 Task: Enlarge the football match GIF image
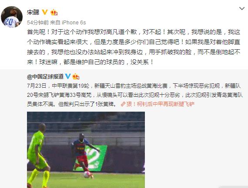tap(86, 150)
